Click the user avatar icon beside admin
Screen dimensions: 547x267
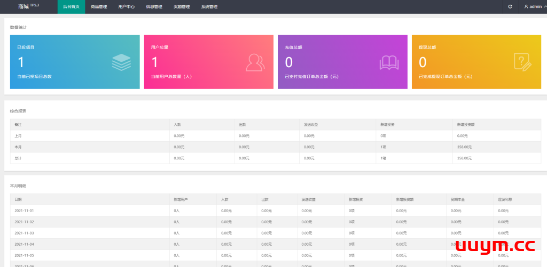pyautogui.click(x=526, y=7)
